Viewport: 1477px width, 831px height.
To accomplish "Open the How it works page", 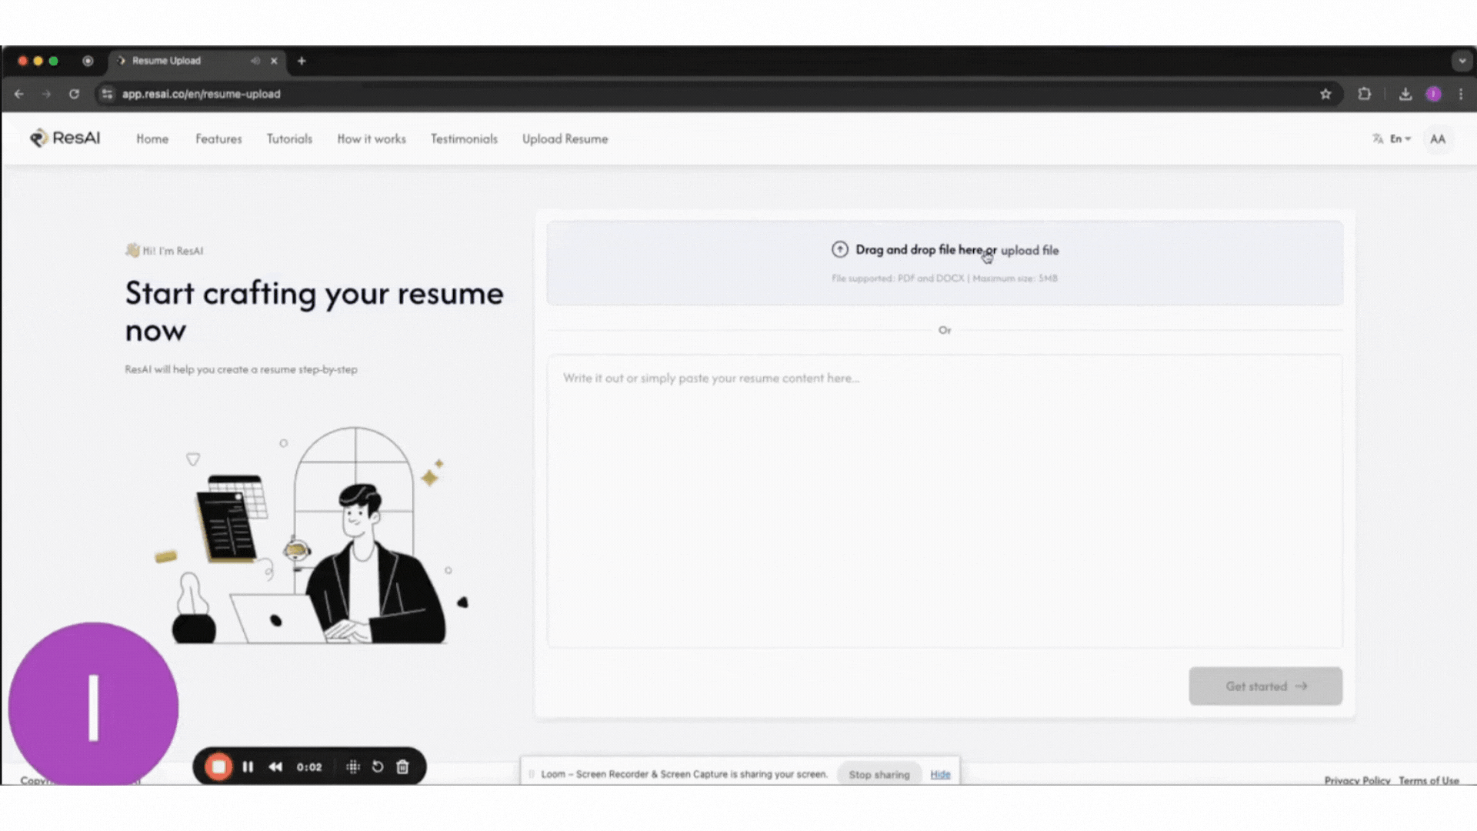I will pyautogui.click(x=372, y=138).
